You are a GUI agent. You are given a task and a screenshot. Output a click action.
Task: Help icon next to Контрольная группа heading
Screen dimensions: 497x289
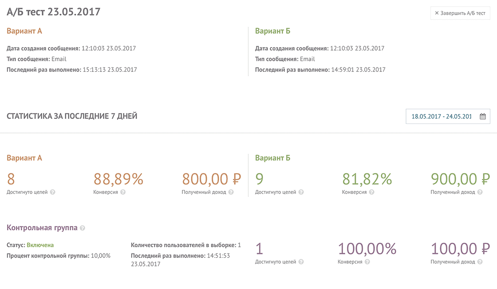[x=83, y=228]
